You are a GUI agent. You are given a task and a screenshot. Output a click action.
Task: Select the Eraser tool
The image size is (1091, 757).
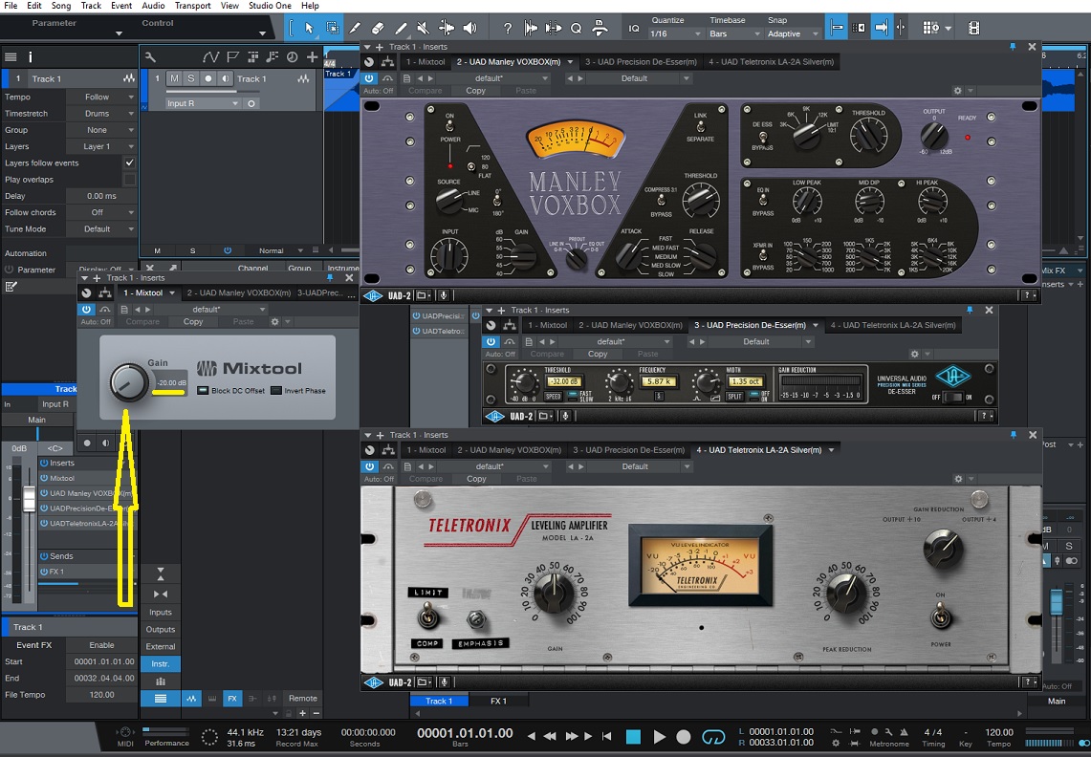pos(378,28)
